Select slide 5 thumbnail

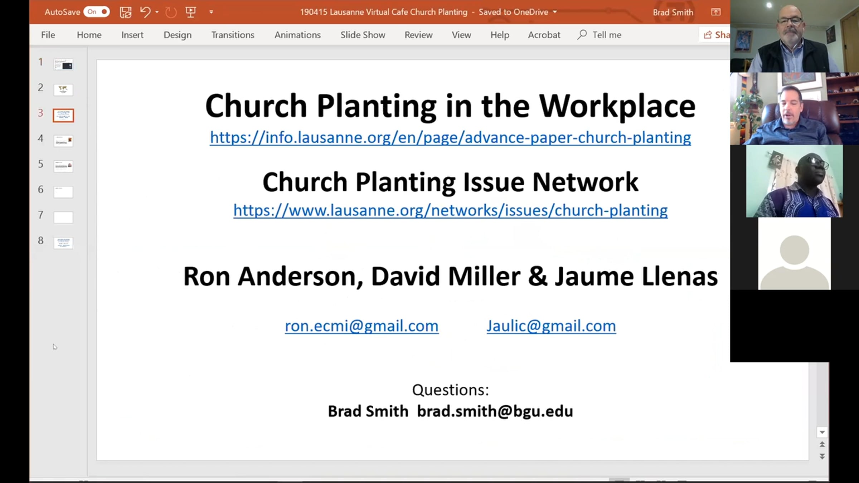pyautogui.click(x=63, y=166)
